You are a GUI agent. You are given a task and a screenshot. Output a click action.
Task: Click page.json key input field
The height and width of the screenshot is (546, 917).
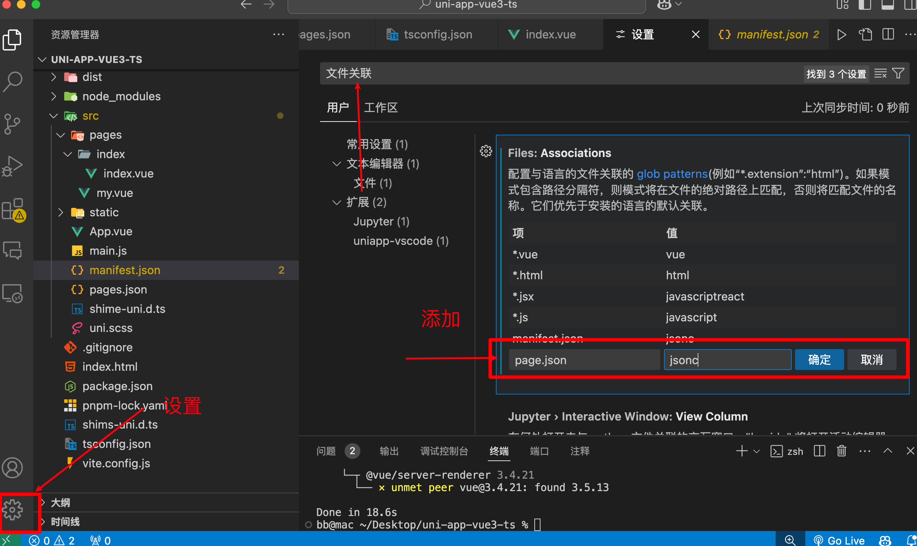pos(584,359)
